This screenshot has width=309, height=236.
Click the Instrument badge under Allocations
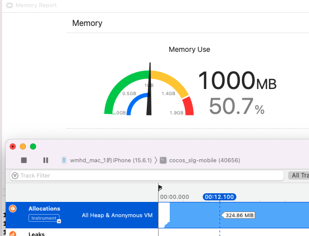43,218
